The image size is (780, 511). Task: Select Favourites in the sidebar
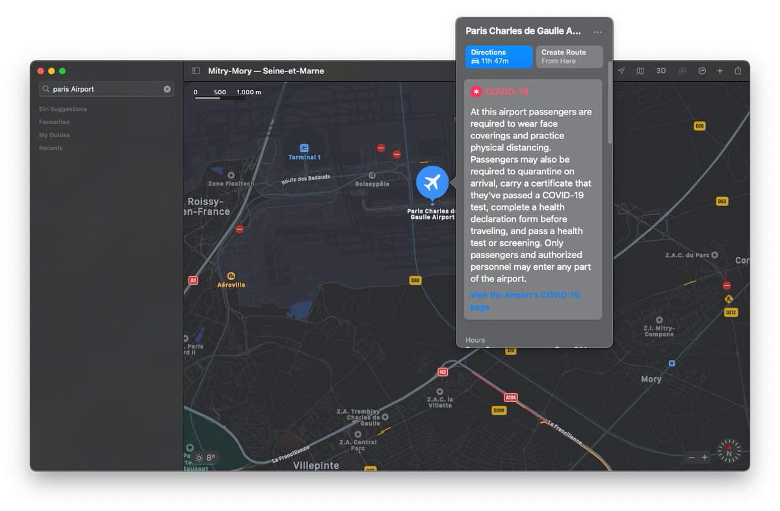pyautogui.click(x=55, y=122)
